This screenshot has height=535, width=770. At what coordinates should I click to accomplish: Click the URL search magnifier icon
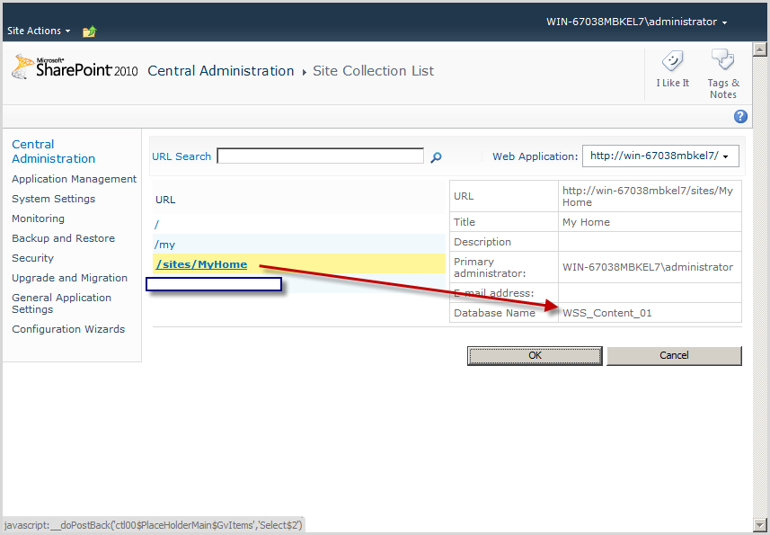click(436, 157)
